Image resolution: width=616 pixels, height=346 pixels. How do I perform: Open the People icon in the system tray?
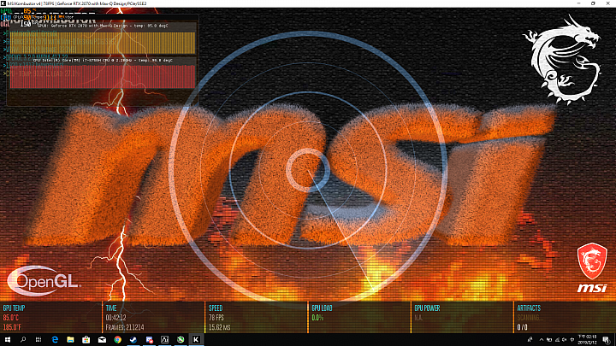(530, 340)
